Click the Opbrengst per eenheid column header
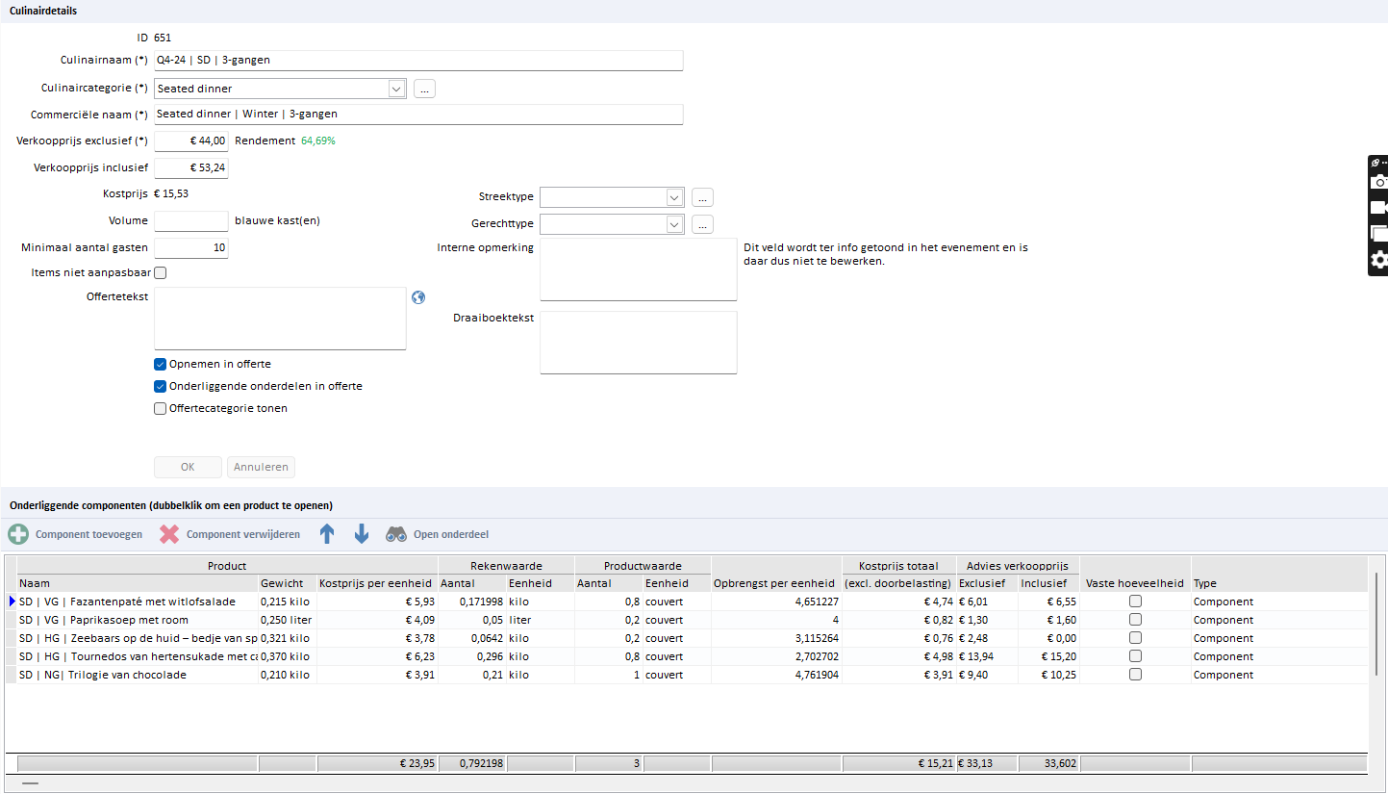 tap(775, 583)
